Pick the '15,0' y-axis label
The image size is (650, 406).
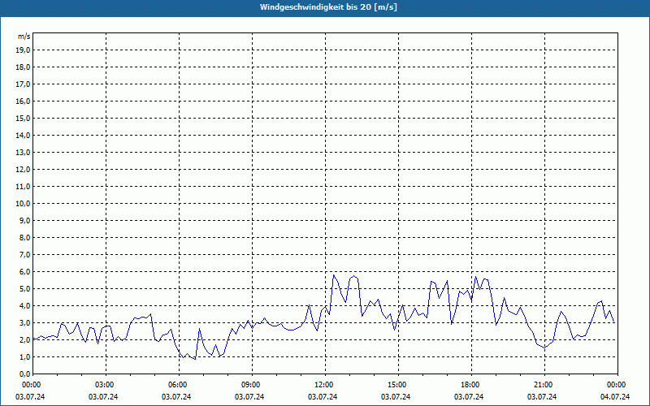(24, 118)
